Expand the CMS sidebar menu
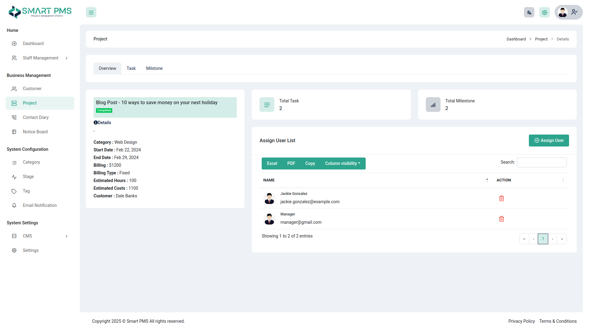The image size is (589, 331). tap(27, 236)
